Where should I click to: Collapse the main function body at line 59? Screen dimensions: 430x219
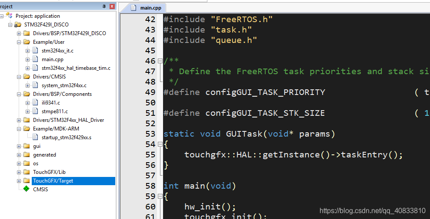(x=160, y=196)
